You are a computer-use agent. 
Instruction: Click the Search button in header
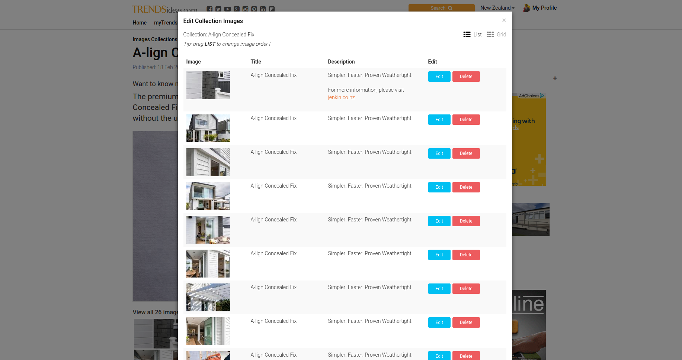[x=441, y=8]
